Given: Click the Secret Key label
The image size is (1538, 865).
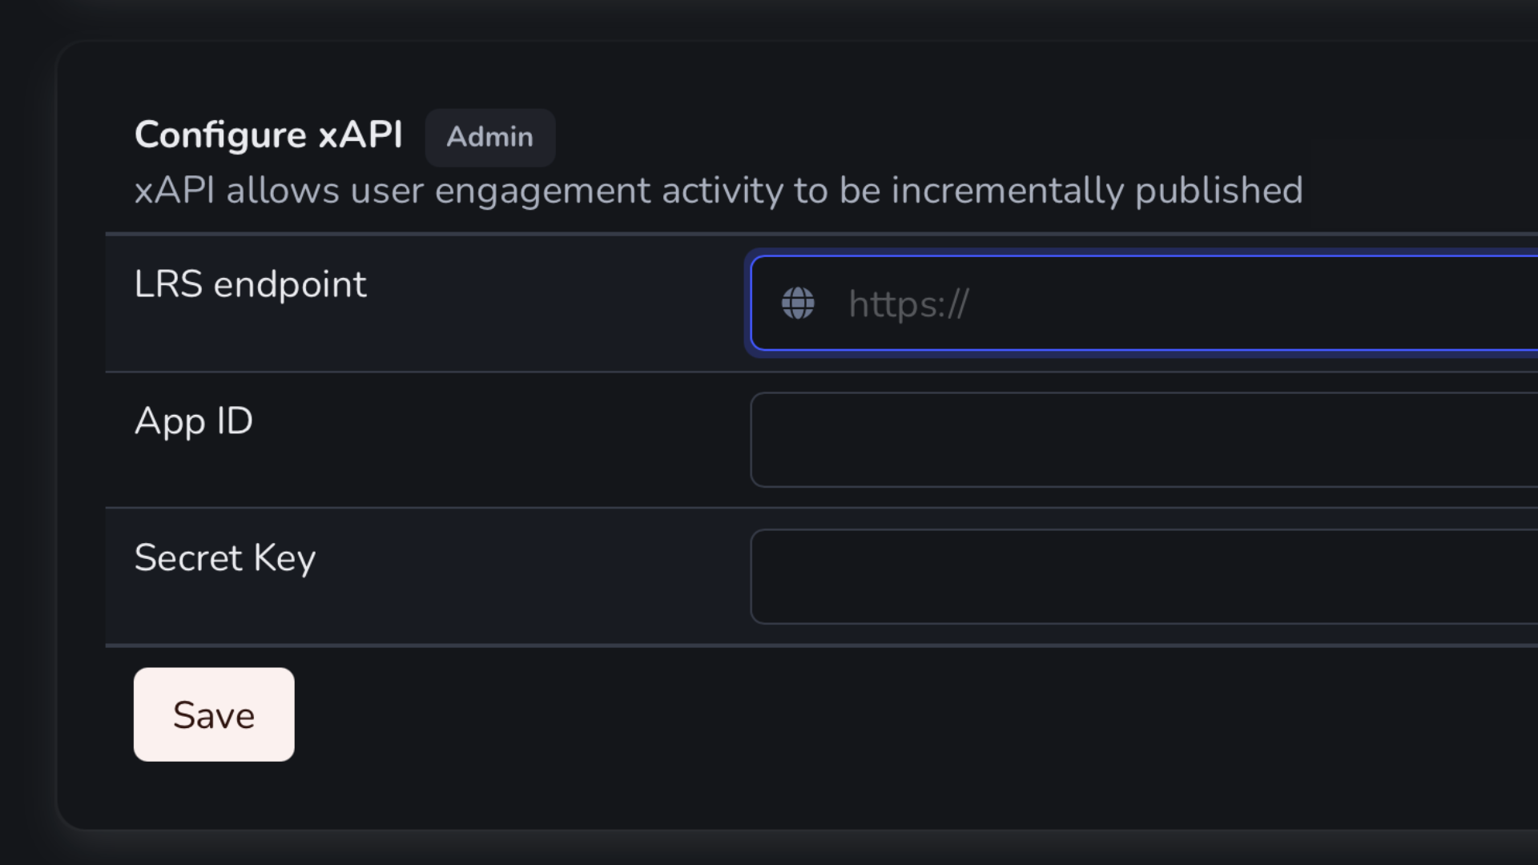Looking at the screenshot, I should tap(225, 557).
